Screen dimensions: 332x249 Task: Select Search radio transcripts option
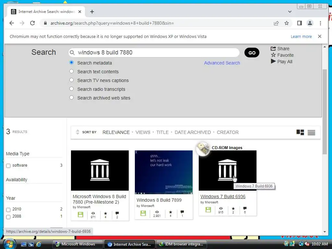(72, 89)
